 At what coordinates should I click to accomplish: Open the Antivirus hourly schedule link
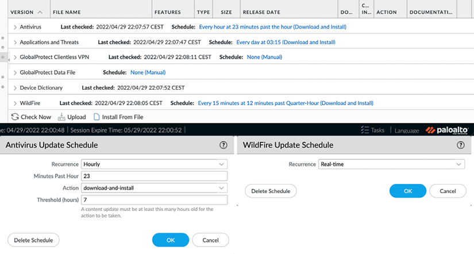tap(273, 27)
